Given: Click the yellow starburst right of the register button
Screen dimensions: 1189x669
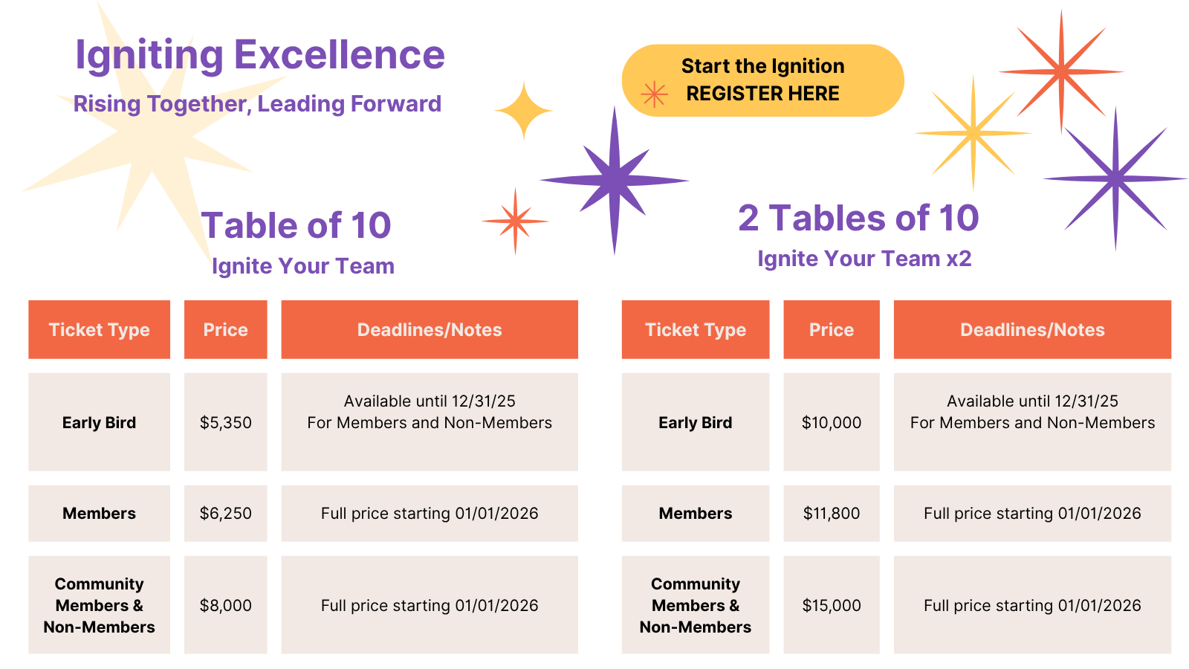Looking at the screenshot, I should (973, 133).
